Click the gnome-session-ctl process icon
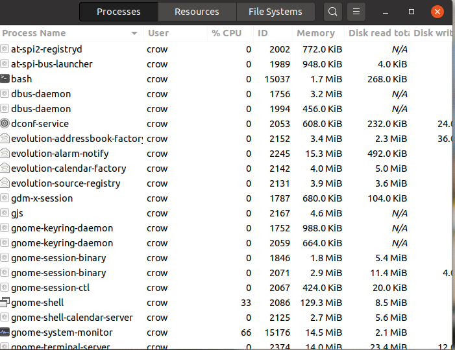Image resolution: width=455 pixels, height=350 pixels. 5,287
